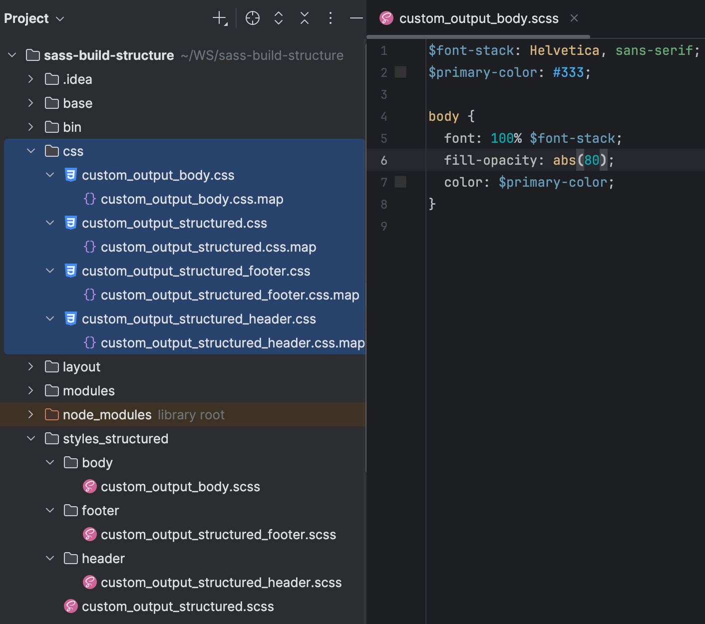
Task: Hide the Project tool window with minus icon
Action: 355,18
